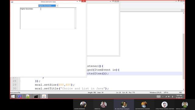Switch to Notepad++ in the taskbar

click(x=28, y=97)
